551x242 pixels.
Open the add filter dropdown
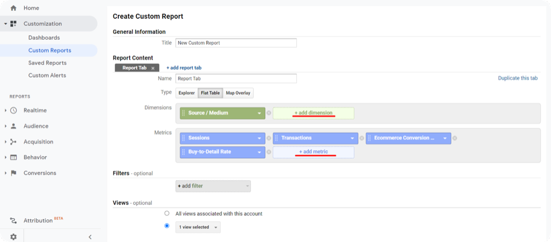[x=213, y=186]
